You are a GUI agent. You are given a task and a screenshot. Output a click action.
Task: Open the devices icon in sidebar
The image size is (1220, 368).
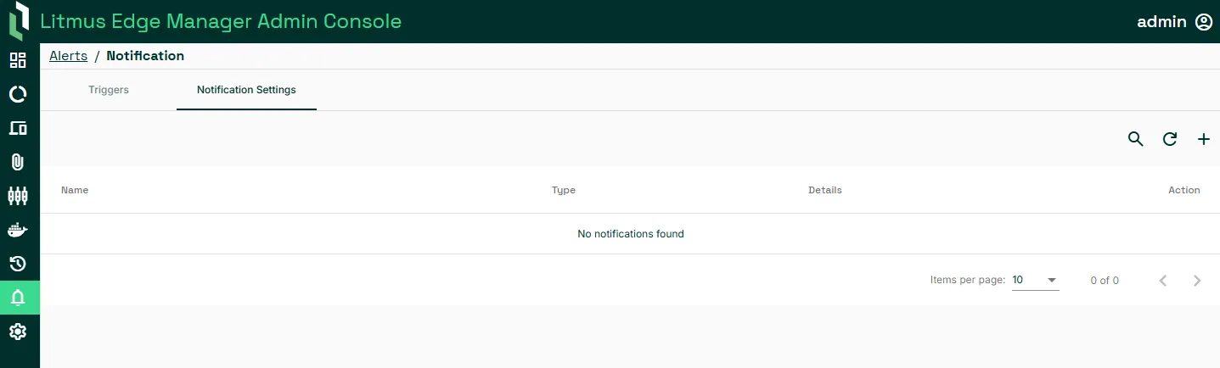pyautogui.click(x=18, y=128)
